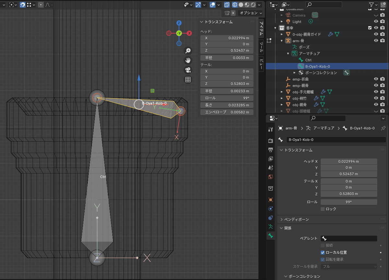Screen dimensions: 389x280
Task: Enable the snapping magnet icon
Action: click(23, 5)
